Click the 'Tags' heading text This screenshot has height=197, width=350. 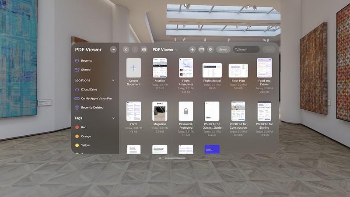tap(78, 118)
